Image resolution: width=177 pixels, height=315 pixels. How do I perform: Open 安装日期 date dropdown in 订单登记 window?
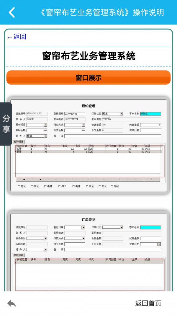click(x=159, y=244)
